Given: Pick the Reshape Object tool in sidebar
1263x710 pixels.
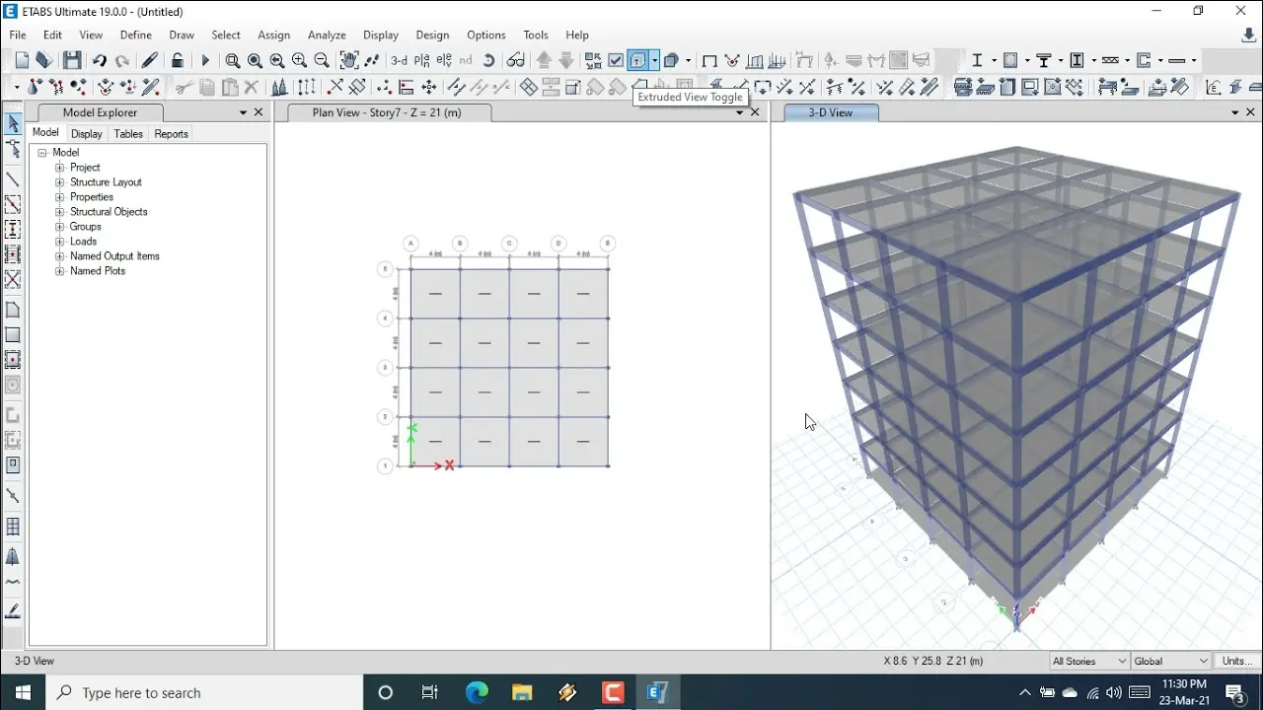Looking at the screenshot, I should [x=13, y=150].
